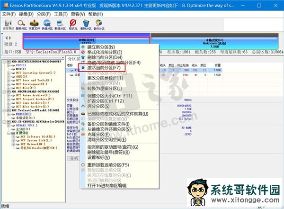Click the New Partition (新建分区) toolbar icon
This screenshot has width=284, height=209.
(x=60, y=23)
